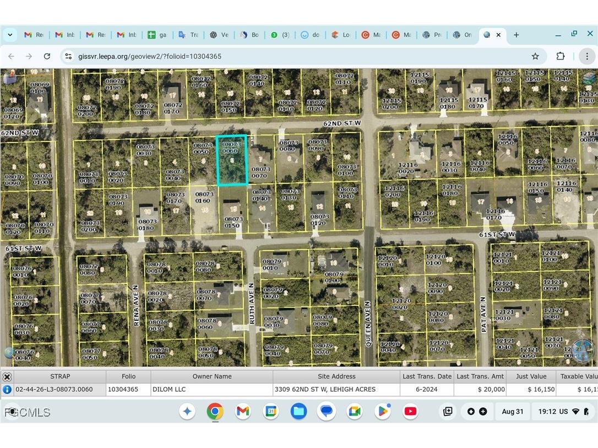Switch to the browser tab labeled (3)
Image resolution: width=598 pixels, height=448 pixels.
point(280,34)
